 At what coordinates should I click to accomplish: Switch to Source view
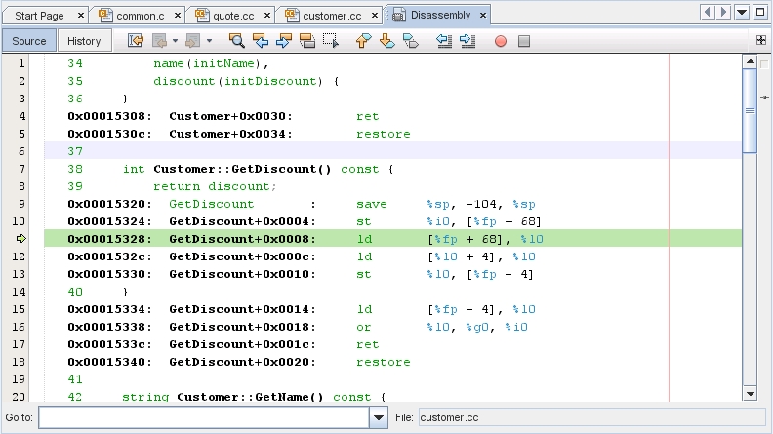coord(29,41)
